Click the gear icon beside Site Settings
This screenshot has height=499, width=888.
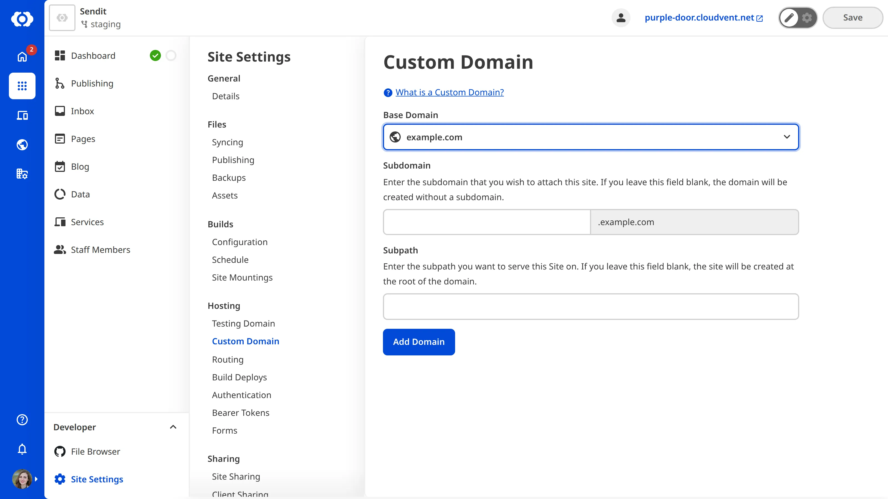[x=60, y=479]
